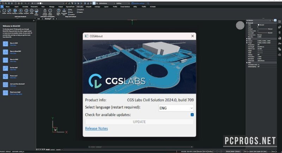The image size is (282, 153).
Task: Click the Interface settings button
Action: [x=138, y=4]
